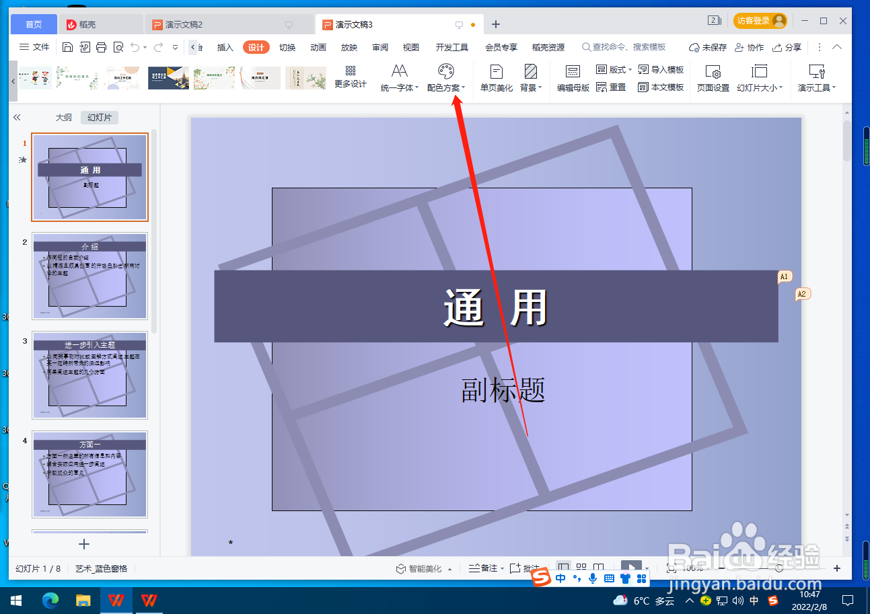The width and height of the screenshot is (870, 614).
Task: Switch to 动画 animation ribbon tab
Action: pos(318,47)
